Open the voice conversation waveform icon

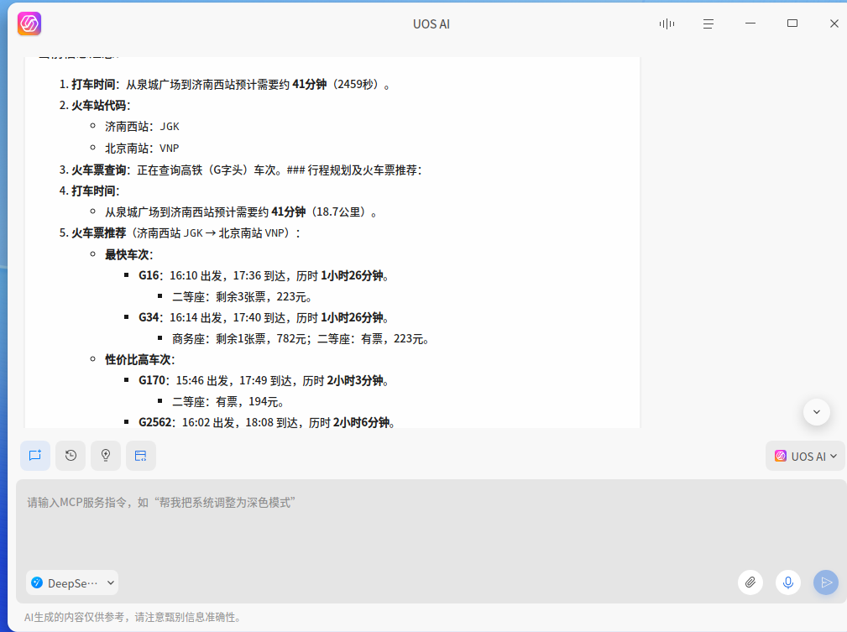click(667, 24)
